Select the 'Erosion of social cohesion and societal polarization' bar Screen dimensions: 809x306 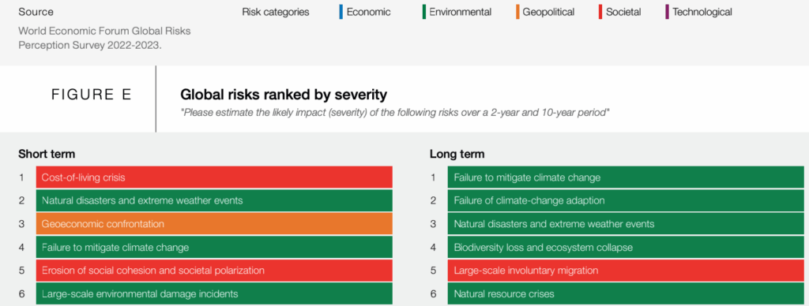[x=214, y=271]
